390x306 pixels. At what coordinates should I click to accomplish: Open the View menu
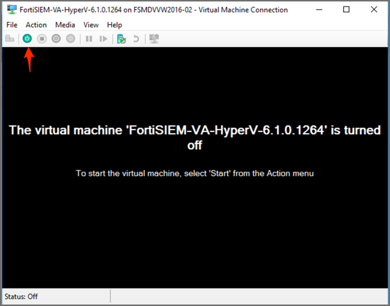91,25
